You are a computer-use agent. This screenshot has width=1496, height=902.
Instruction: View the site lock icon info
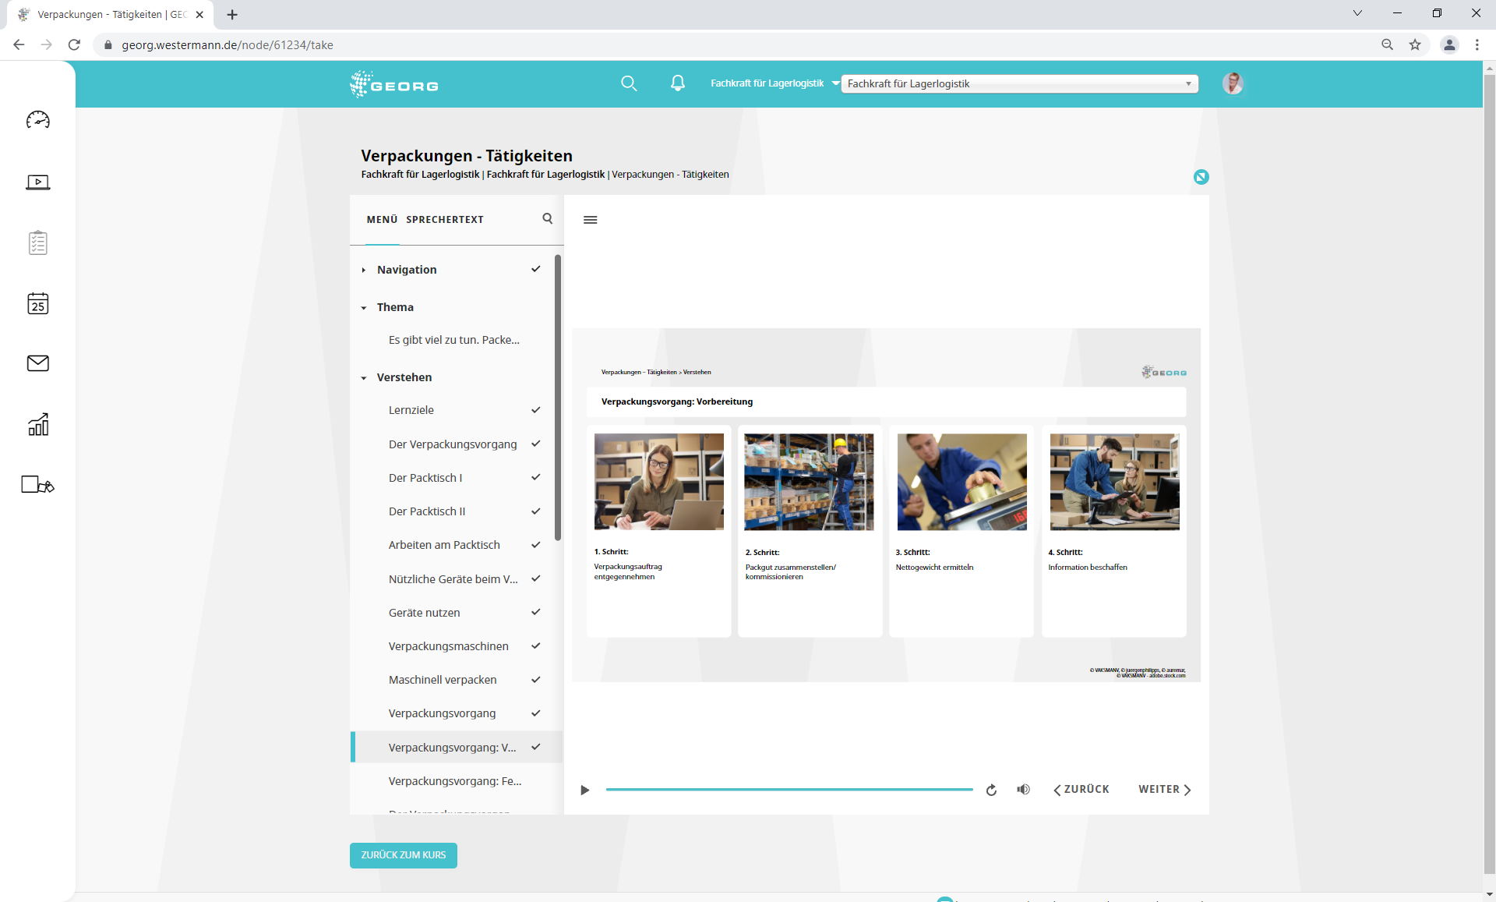[108, 45]
